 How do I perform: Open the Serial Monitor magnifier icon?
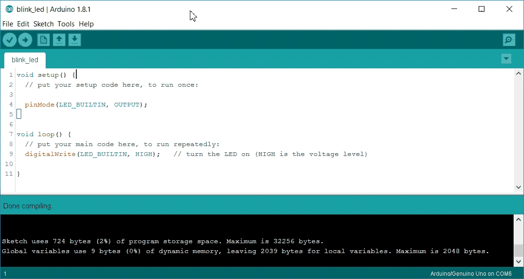tap(508, 40)
